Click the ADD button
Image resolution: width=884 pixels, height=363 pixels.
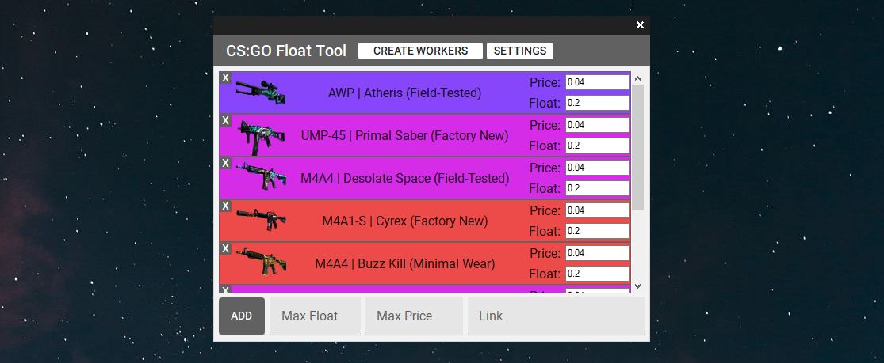(241, 316)
